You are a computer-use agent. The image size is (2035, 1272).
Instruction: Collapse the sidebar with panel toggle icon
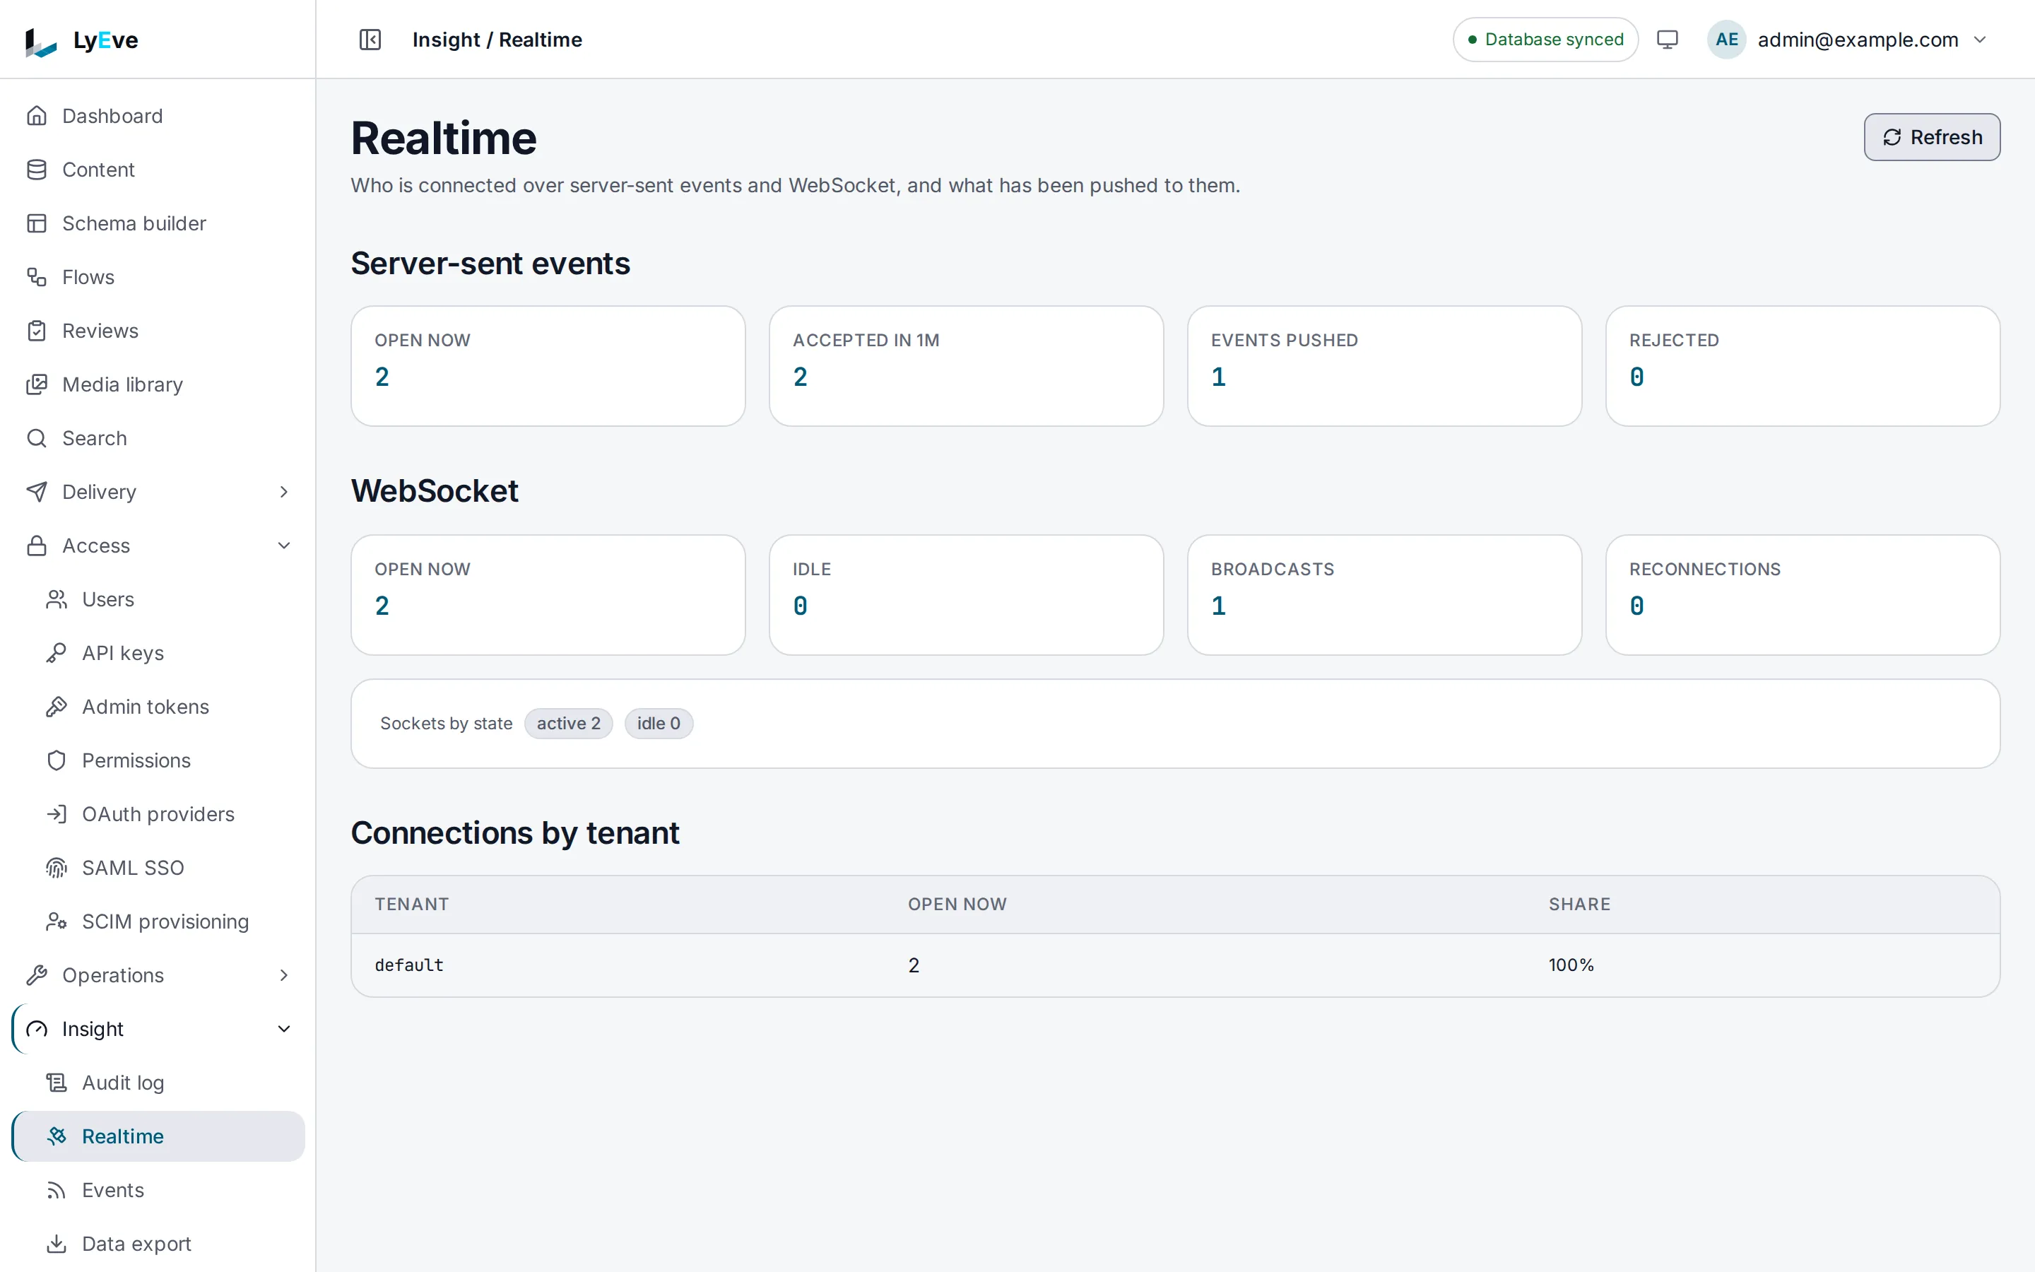coord(370,40)
